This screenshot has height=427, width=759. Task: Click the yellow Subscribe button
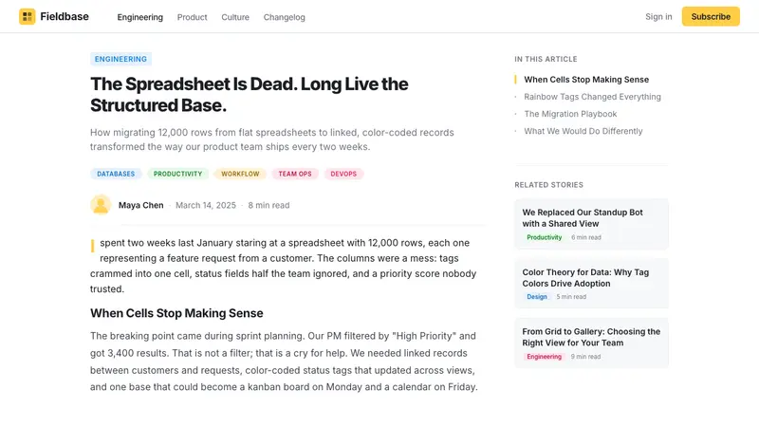coord(711,16)
